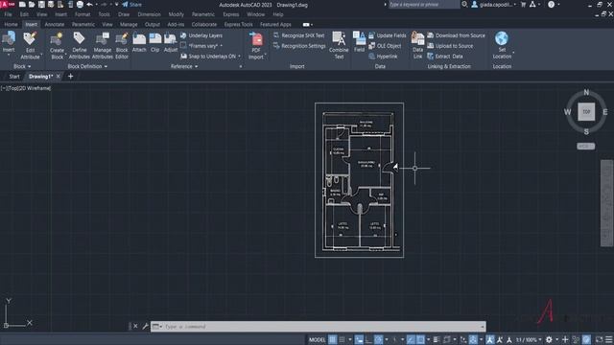Open Edit Attribute tool
The height and width of the screenshot is (345, 614).
click(30, 45)
